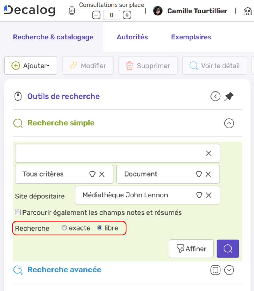Open the Ajouter dropdown menu
The width and height of the screenshot is (254, 291).
[31, 66]
